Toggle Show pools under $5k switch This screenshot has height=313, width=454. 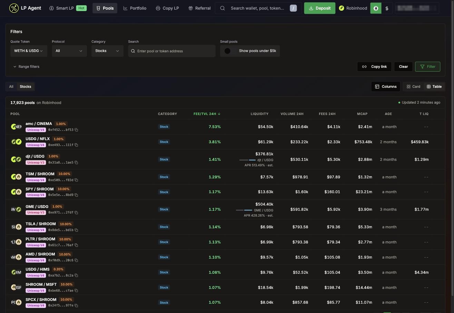(229, 51)
